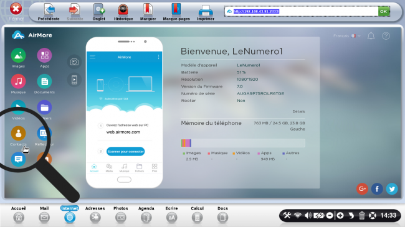This screenshot has width=405, height=227.
Task: Open the Détails link
Action: [x=298, y=111]
